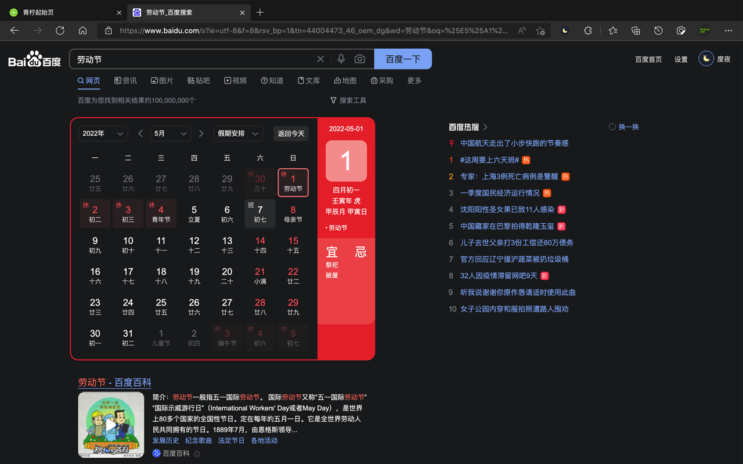Open a new browser tab

(259, 12)
